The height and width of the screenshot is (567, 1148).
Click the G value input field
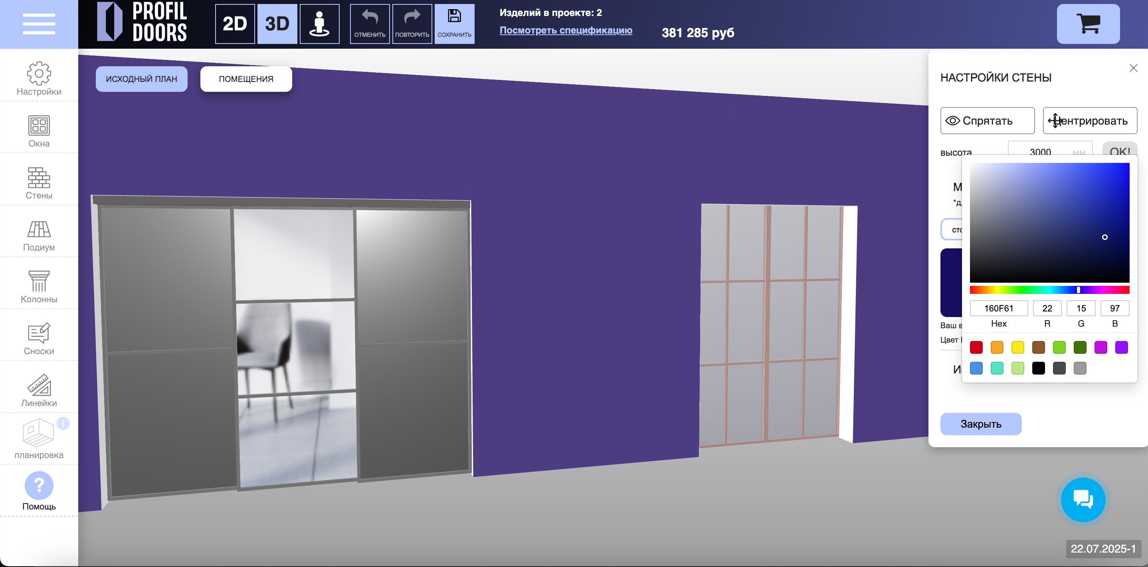(1081, 308)
